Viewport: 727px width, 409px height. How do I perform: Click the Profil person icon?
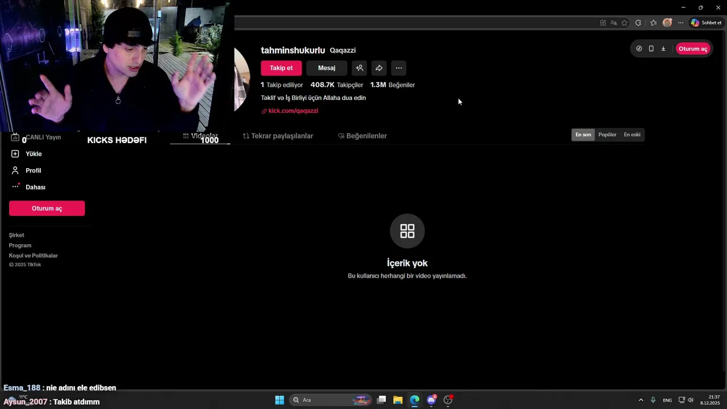click(15, 170)
